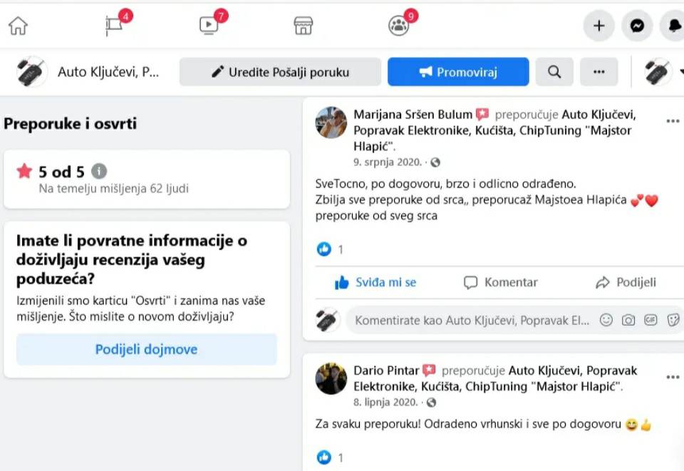Image resolution: width=684 pixels, height=471 pixels.
Task: Click the Komentirate kao Auto Ključevi comment field
Action: (x=472, y=321)
